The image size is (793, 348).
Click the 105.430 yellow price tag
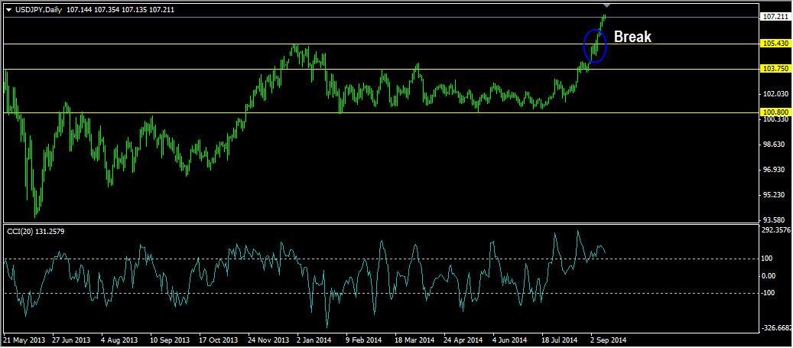775,44
